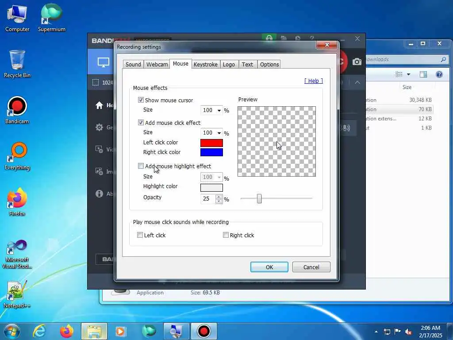Enable Left click sound checkbox
Image resolution: width=453 pixels, height=340 pixels.
[140, 235]
